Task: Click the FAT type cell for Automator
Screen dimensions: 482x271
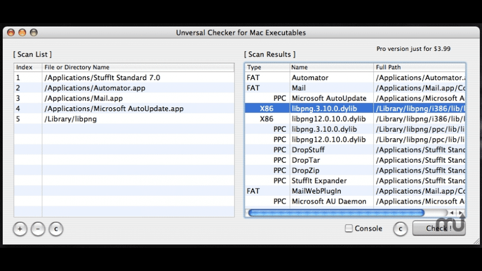Action: [x=267, y=77]
